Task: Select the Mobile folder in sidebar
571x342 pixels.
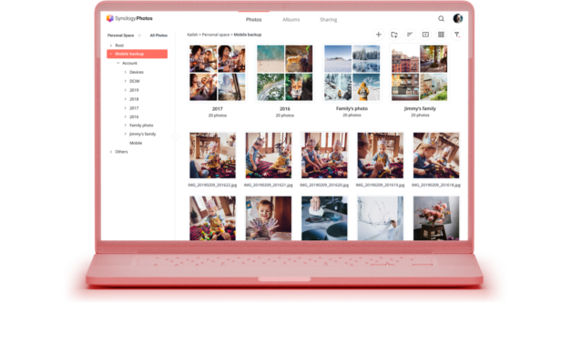Action: 136,143
